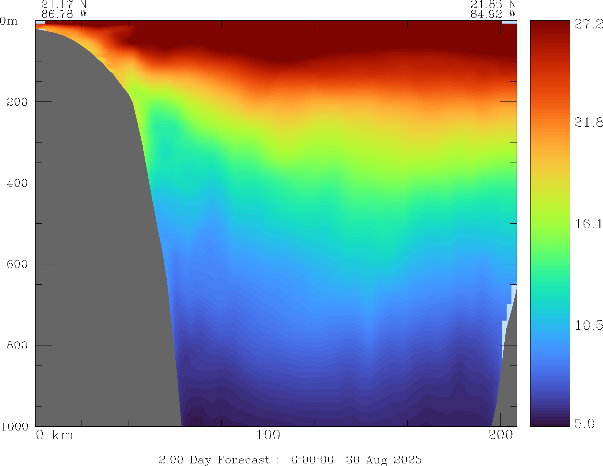The width and height of the screenshot is (603, 466).
Task: Click the 200 depth axis label
Action: (x=17, y=102)
